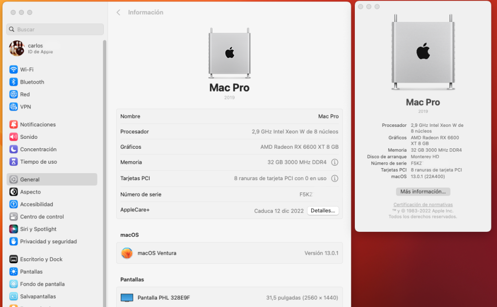This screenshot has height=307, width=497.
Task: Click Monterey HD in About window
Action: pyautogui.click(x=425, y=157)
